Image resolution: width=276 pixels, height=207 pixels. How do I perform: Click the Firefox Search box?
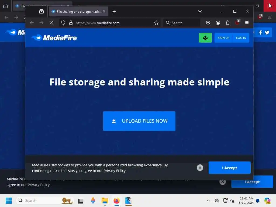182,23
